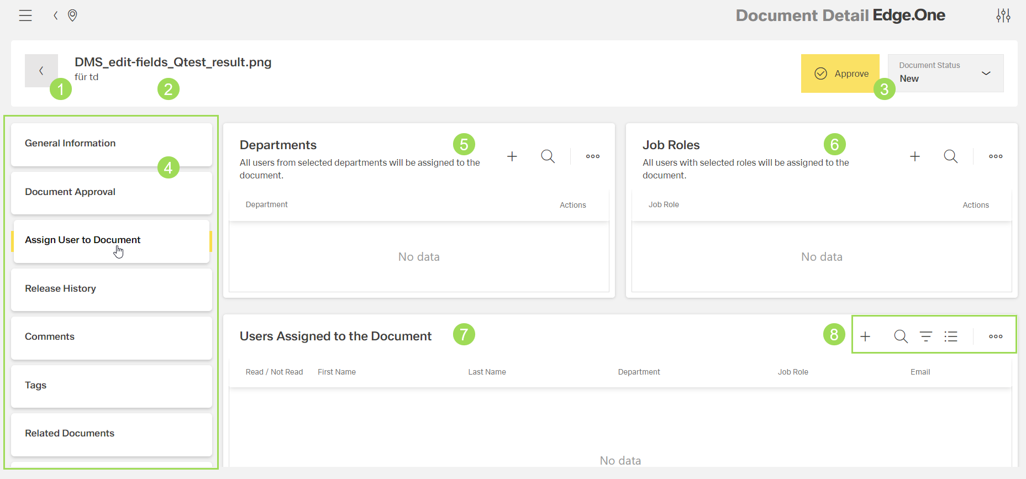Image resolution: width=1026 pixels, height=479 pixels.
Task: Open more options menu in Departments panel
Action: [593, 156]
